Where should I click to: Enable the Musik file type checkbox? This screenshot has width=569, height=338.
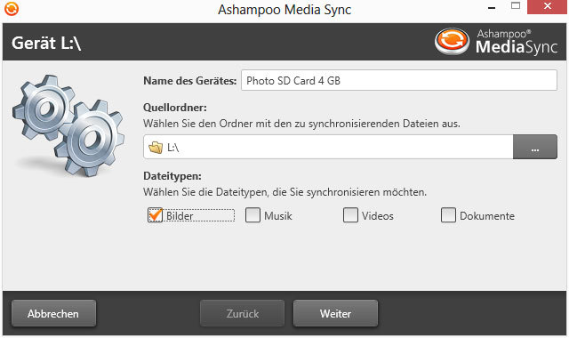(252, 215)
